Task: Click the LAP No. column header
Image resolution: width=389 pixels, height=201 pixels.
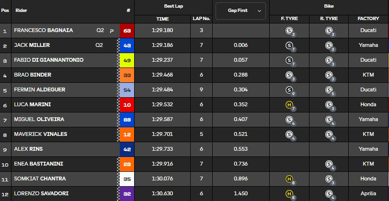Action: click(x=201, y=19)
